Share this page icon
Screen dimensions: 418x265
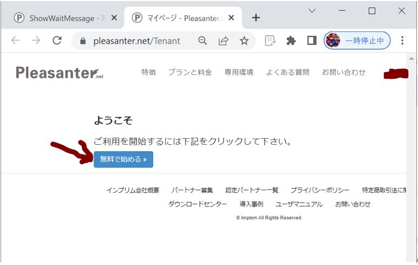[224, 41]
